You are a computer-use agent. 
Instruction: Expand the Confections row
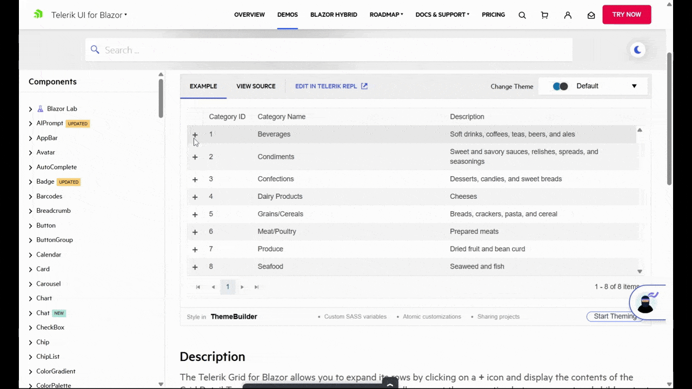[195, 179]
